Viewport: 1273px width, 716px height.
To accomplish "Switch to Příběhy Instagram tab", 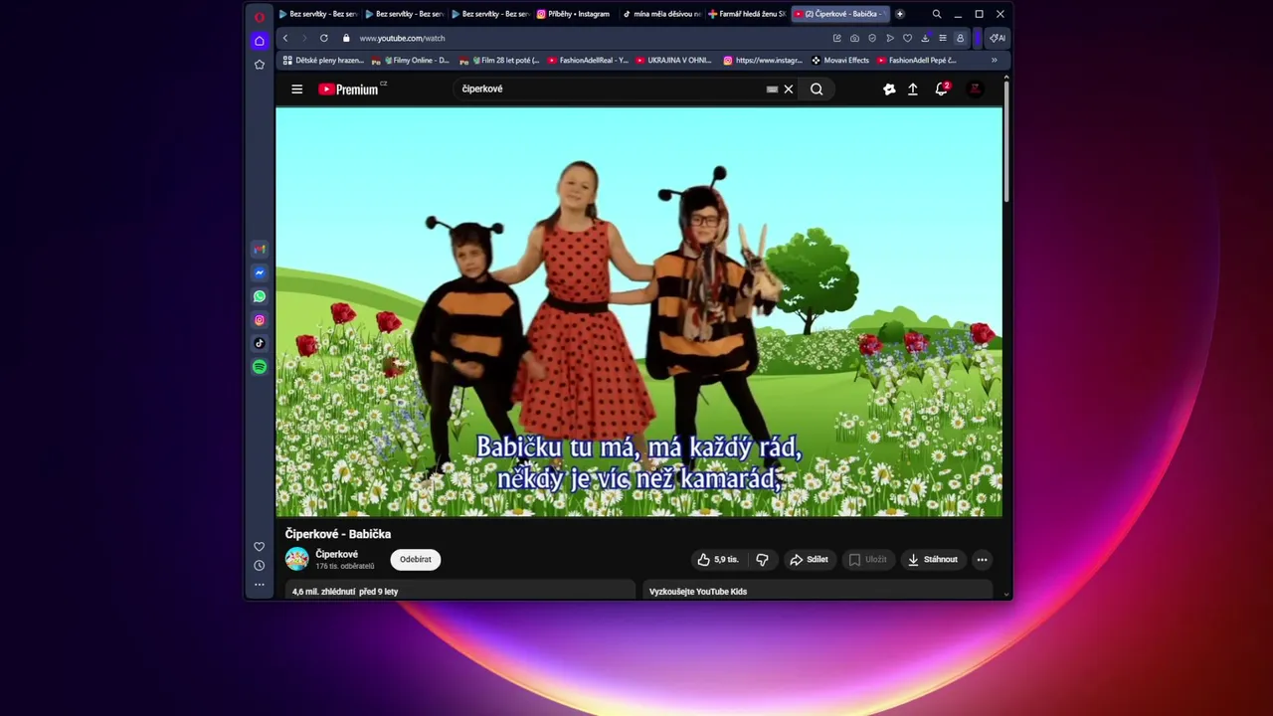I will pos(573,14).
